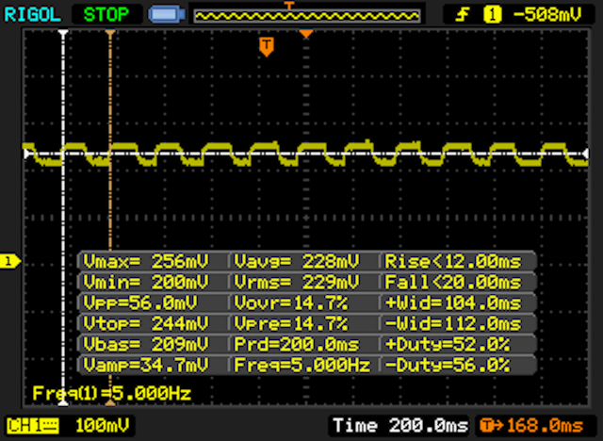Click the Vmax= 256mV measurement

coord(146,262)
